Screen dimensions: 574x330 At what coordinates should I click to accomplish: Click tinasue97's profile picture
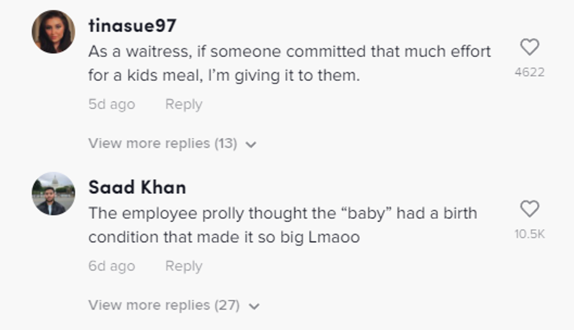pyautogui.click(x=53, y=32)
